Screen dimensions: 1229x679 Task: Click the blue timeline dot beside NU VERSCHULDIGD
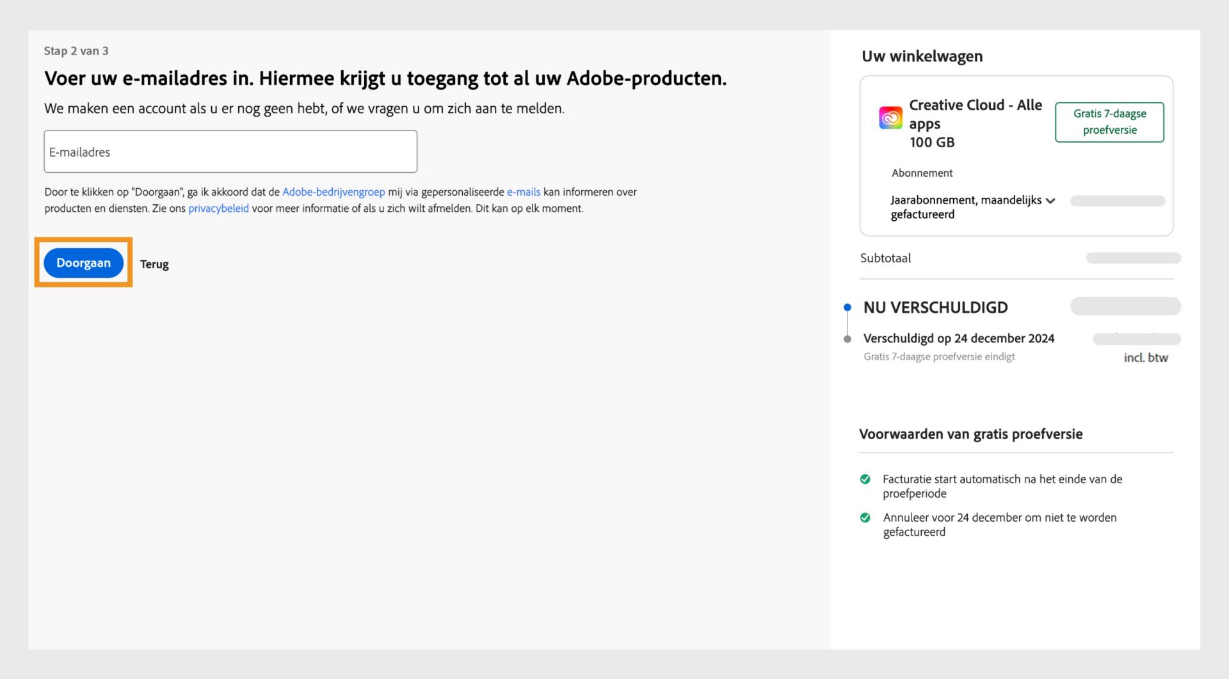pos(847,307)
